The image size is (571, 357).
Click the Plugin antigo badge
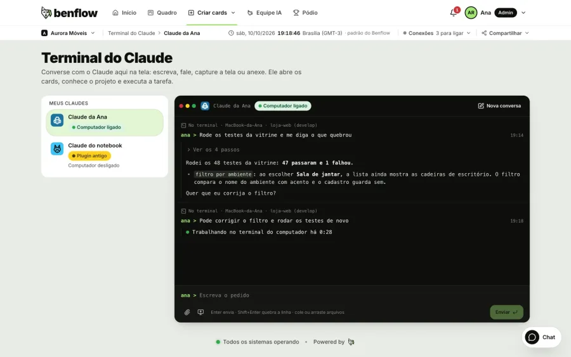coord(89,156)
